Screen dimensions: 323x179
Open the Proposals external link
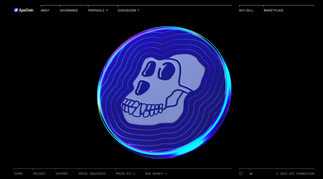98,10
